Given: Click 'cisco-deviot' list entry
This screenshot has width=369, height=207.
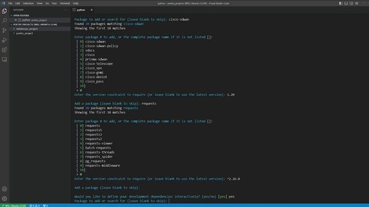Looking at the screenshot, I should pyautogui.click(x=96, y=77).
